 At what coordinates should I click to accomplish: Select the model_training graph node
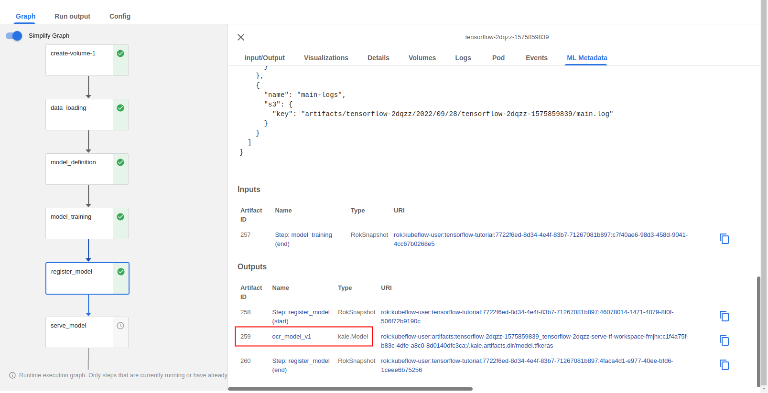point(87,223)
